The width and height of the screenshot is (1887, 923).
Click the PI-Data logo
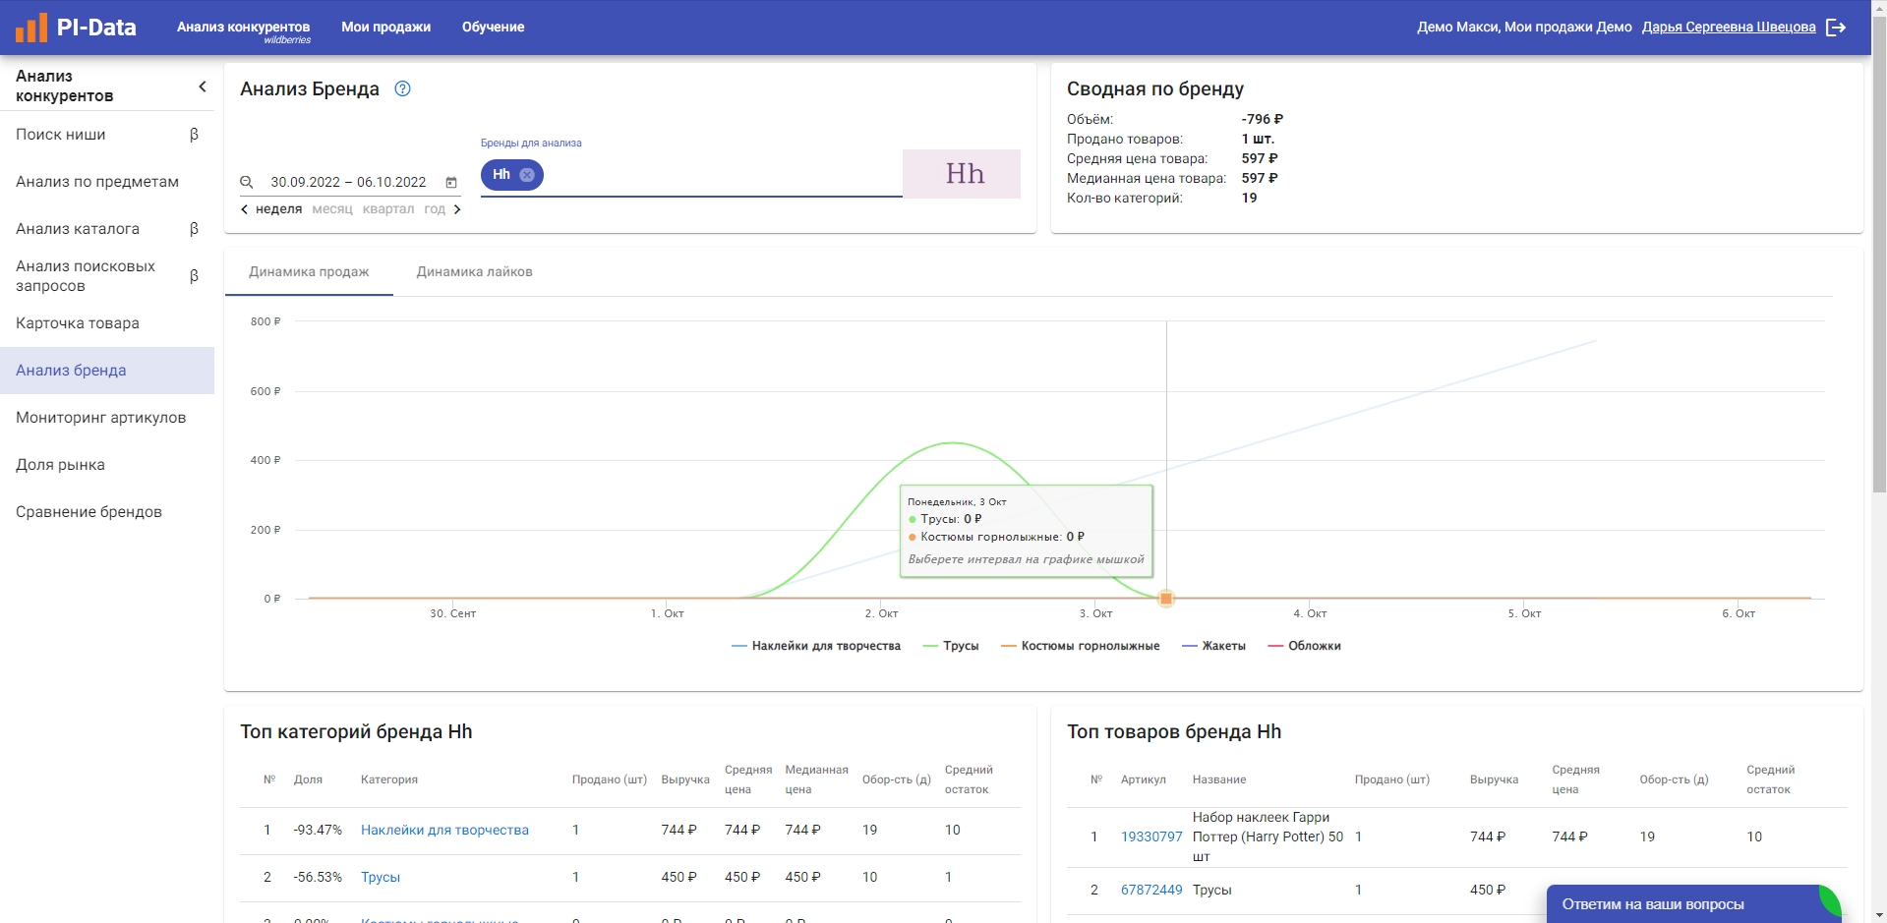76,28
